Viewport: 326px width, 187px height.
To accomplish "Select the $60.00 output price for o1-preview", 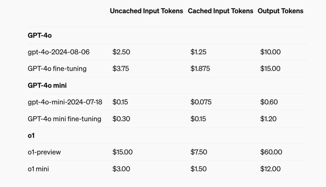I will [x=271, y=152].
